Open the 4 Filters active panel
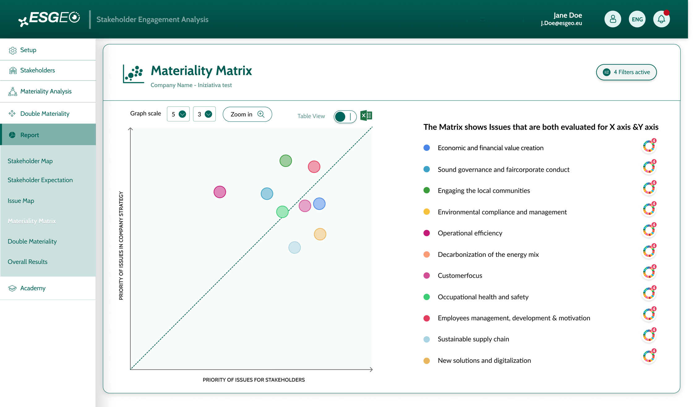This screenshot has height=407, width=696. pos(626,72)
